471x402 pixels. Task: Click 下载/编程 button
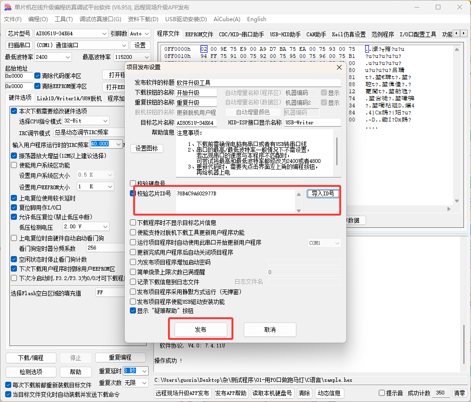[x=31, y=358]
